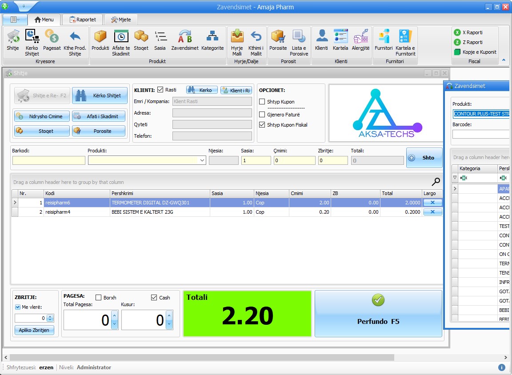Switch to the Raportet tab
Viewport: 512px width, 375px height.
coord(82,20)
